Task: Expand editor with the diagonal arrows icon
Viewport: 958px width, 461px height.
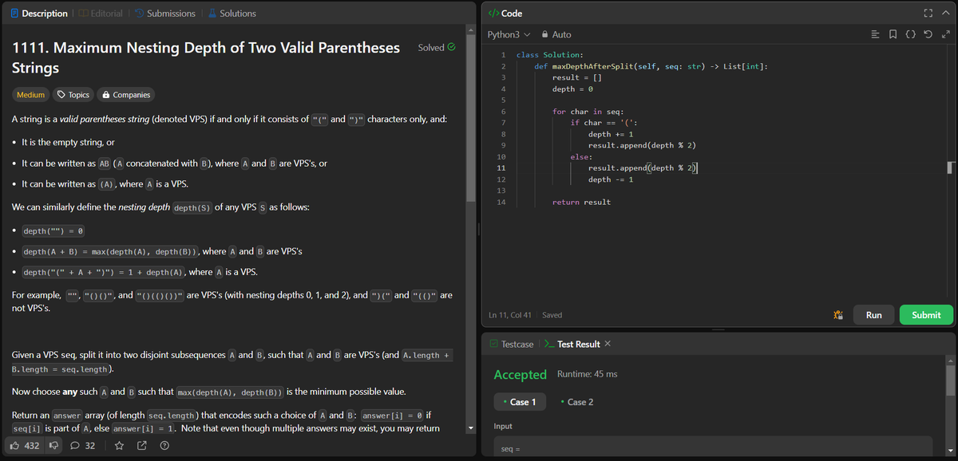Action: pyautogui.click(x=946, y=34)
